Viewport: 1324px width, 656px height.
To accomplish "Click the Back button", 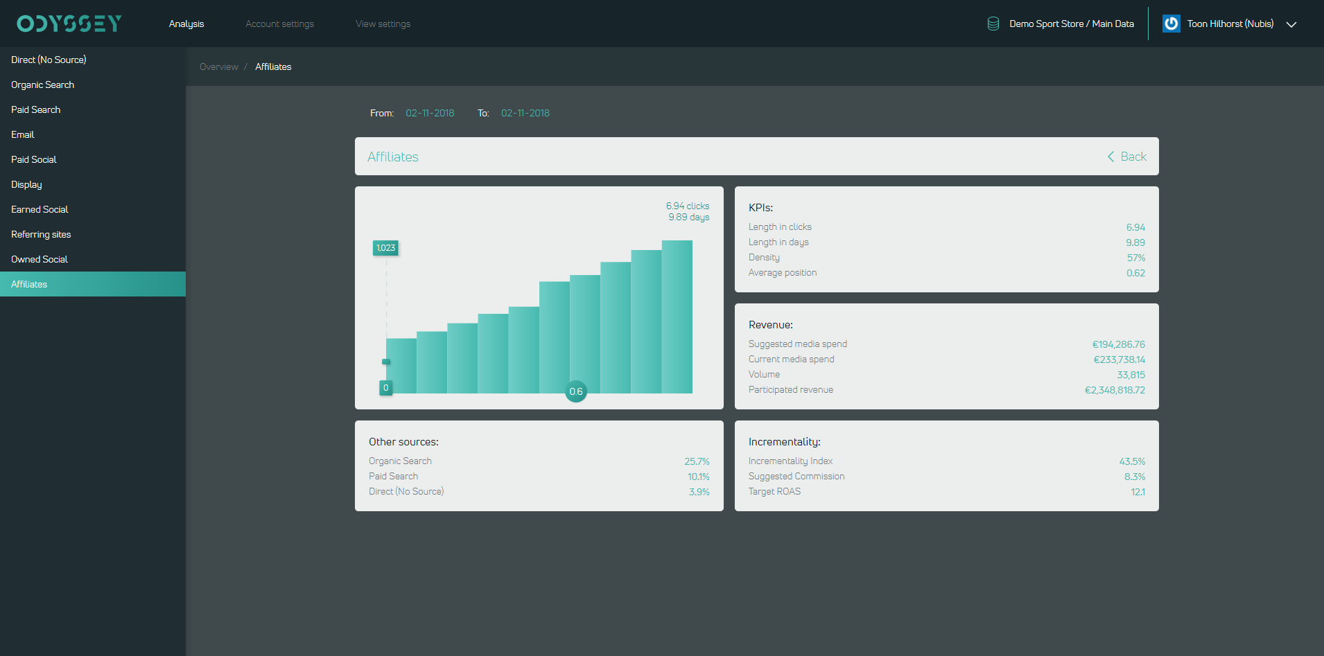I will (1127, 157).
